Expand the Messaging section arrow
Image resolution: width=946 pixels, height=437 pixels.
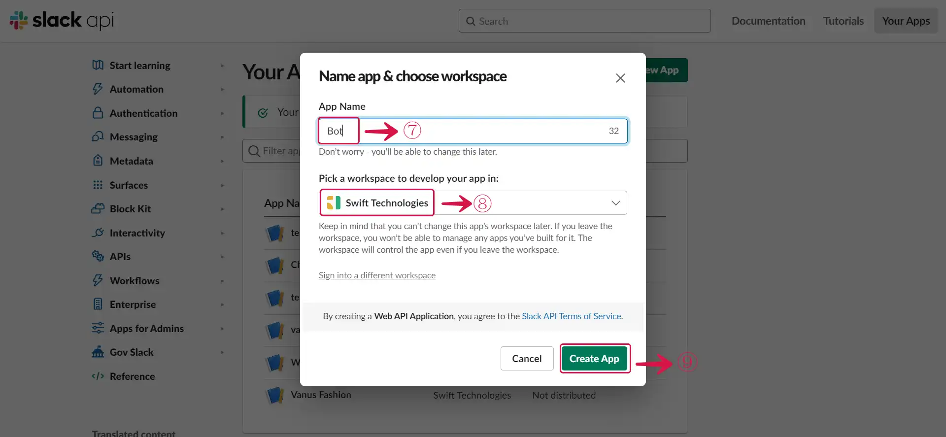point(222,137)
